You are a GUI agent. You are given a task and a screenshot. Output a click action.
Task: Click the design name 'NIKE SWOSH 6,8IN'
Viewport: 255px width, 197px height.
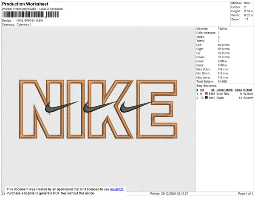[x=30, y=21]
